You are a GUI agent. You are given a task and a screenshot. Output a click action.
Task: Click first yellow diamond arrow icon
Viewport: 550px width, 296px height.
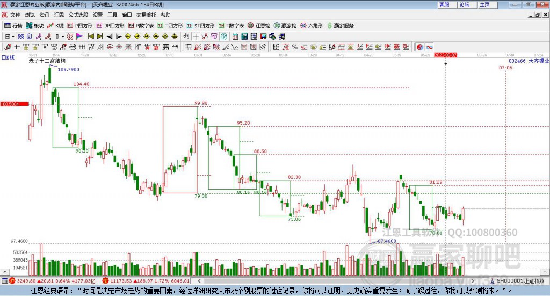[128, 37]
